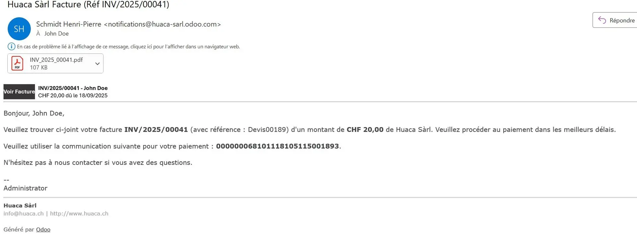Click the sender name Schmidt Henri-Pierre

click(x=69, y=24)
